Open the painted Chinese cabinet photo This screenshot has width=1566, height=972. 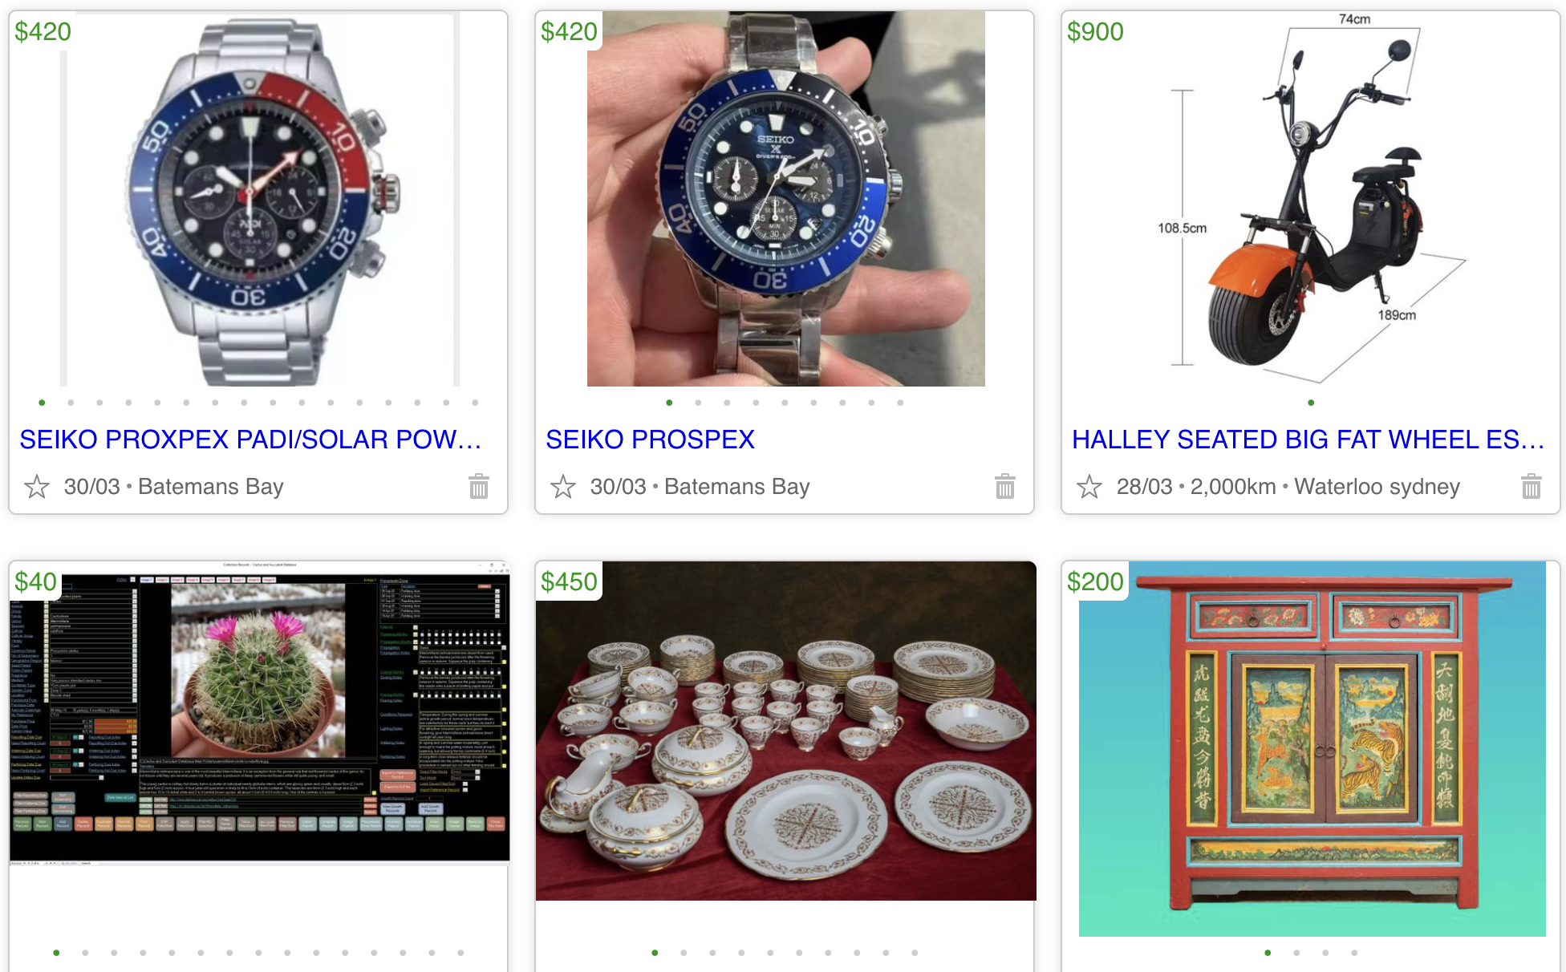click(x=1312, y=749)
